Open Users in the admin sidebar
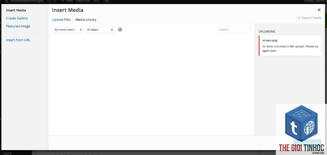 pos(7,153)
